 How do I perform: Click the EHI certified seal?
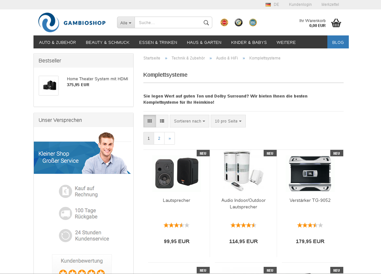pyautogui.click(x=224, y=23)
